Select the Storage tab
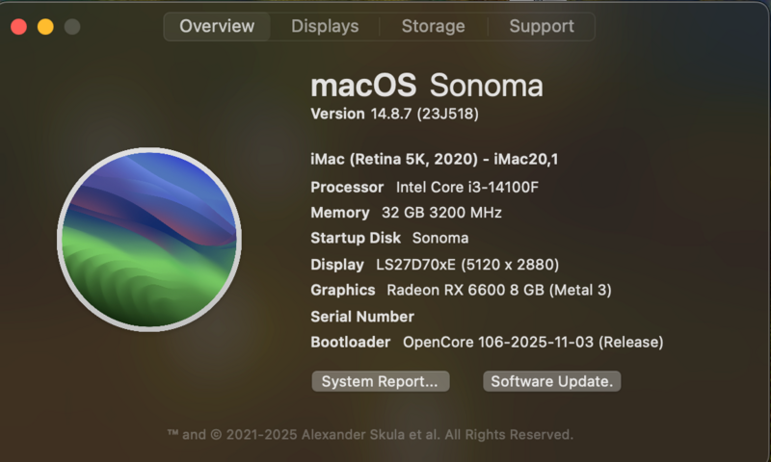 433,27
